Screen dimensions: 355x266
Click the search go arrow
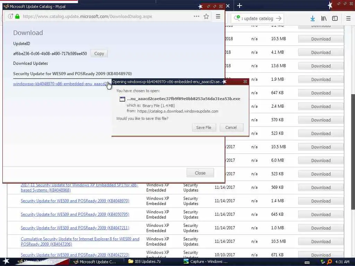(279, 18)
